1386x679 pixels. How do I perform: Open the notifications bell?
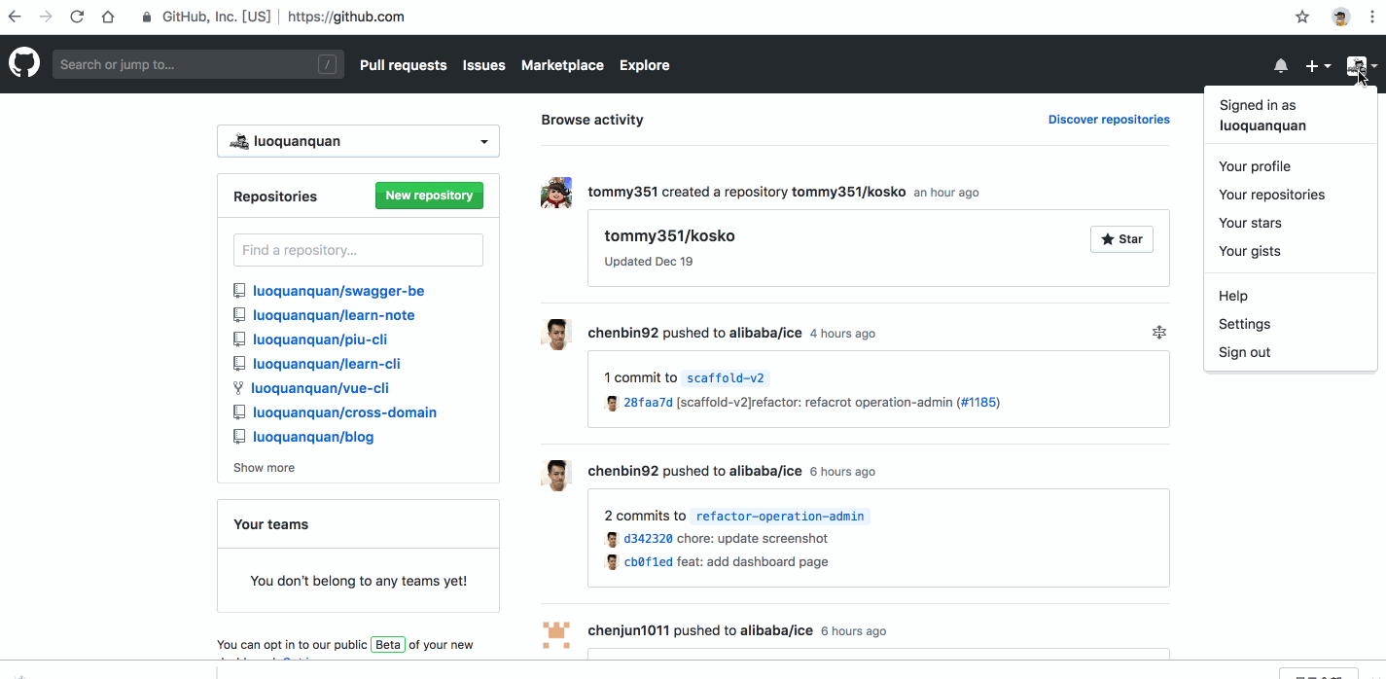(x=1281, y=65)
